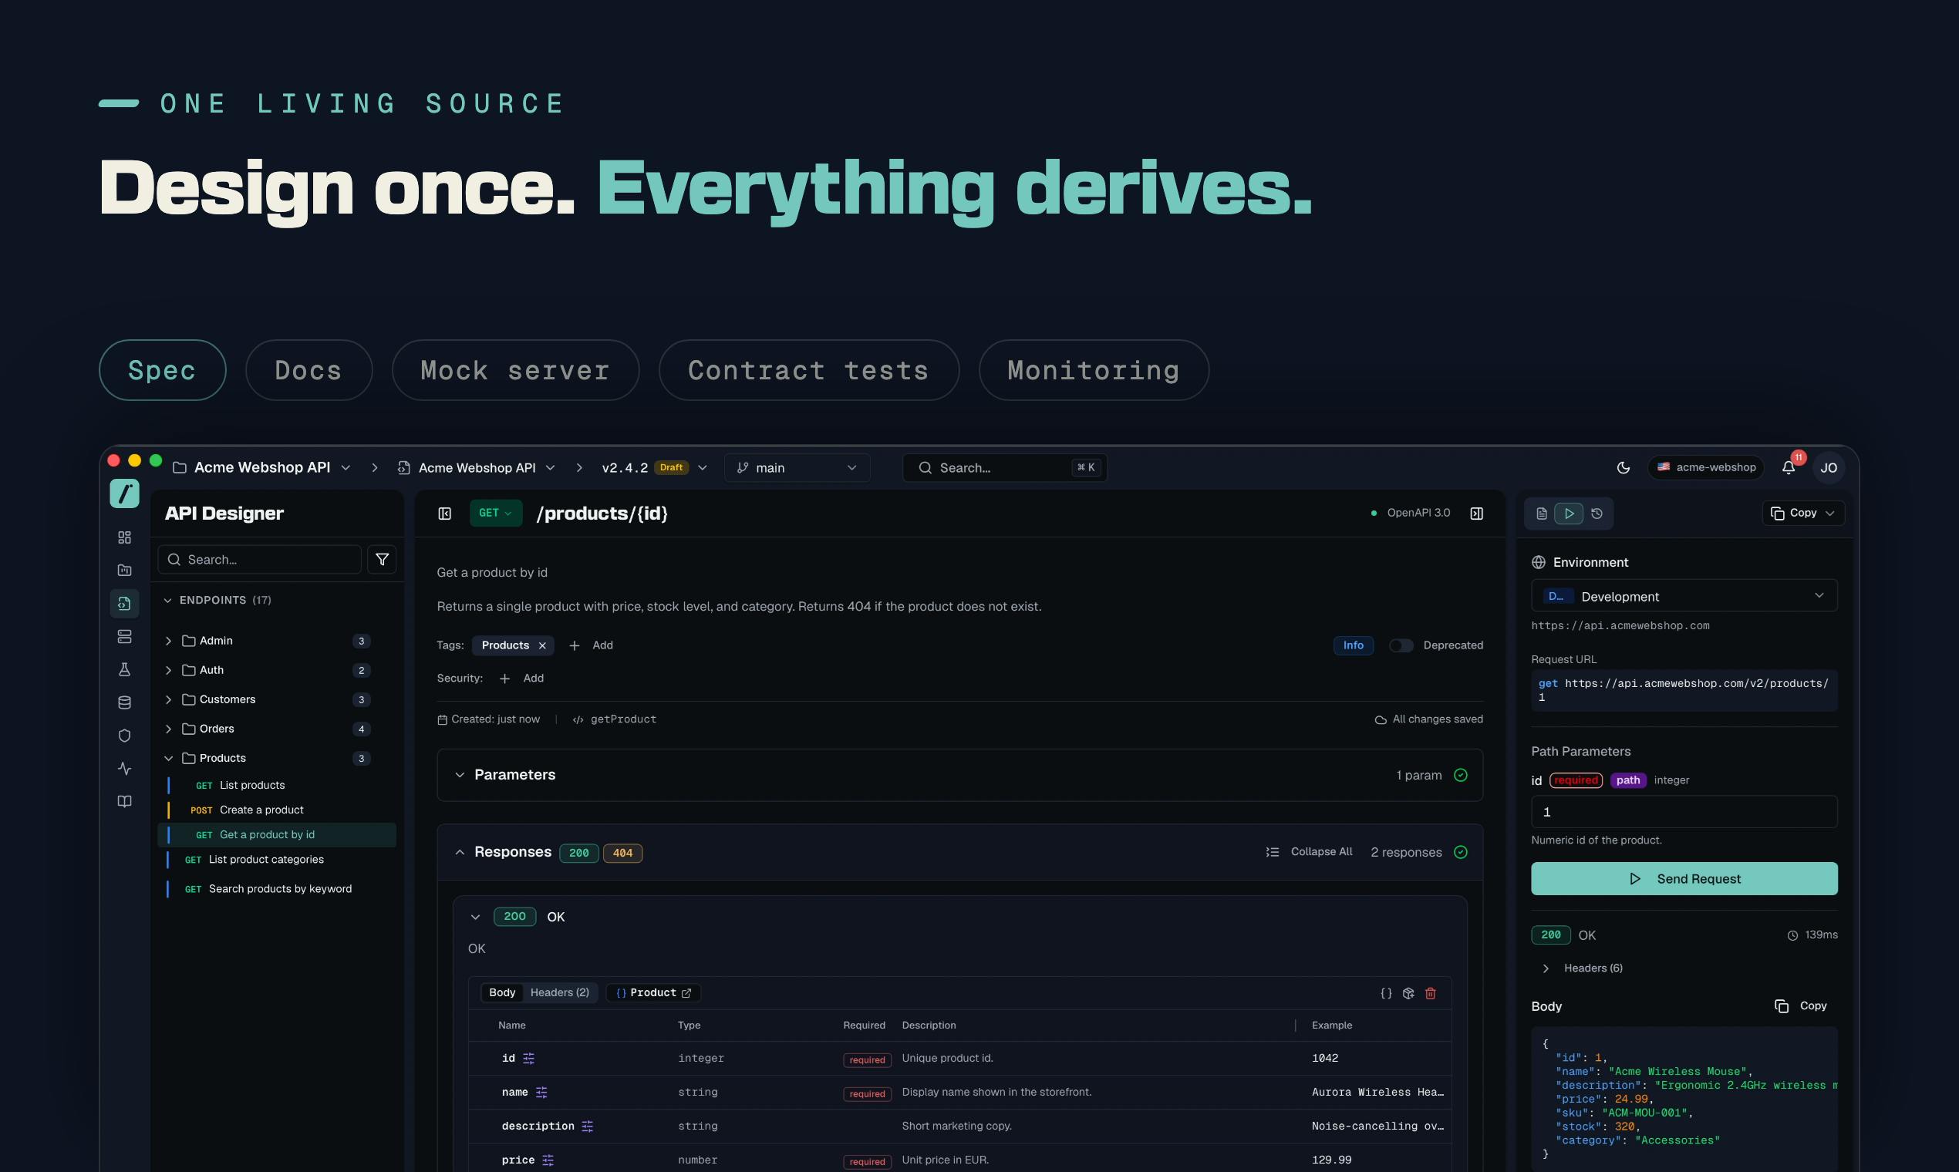Select the Headers (2) tab
This screenshot has height=1172, width=1959.
point(559,992)
